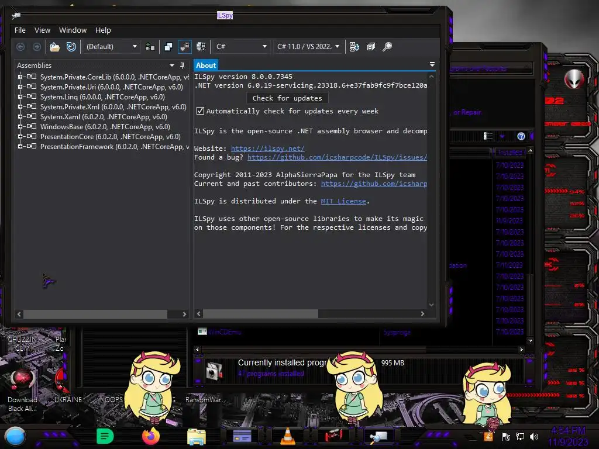Click the ILSpy taskbar button
599x449 pixels.
(378, 436)
